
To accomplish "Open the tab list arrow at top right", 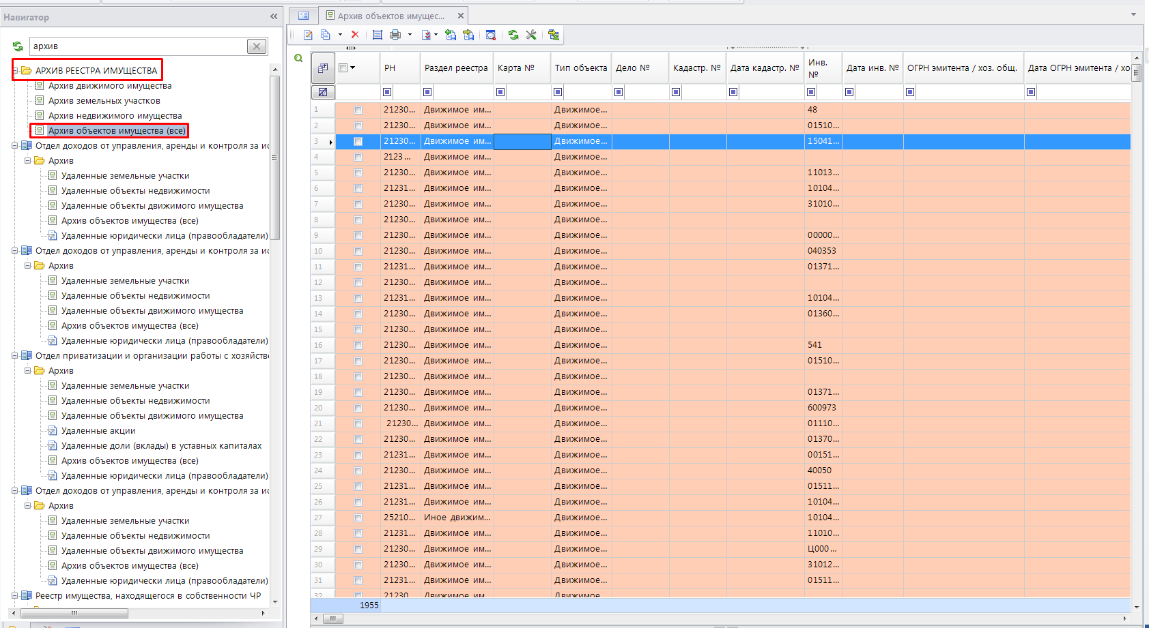I will pos(1133,14).
